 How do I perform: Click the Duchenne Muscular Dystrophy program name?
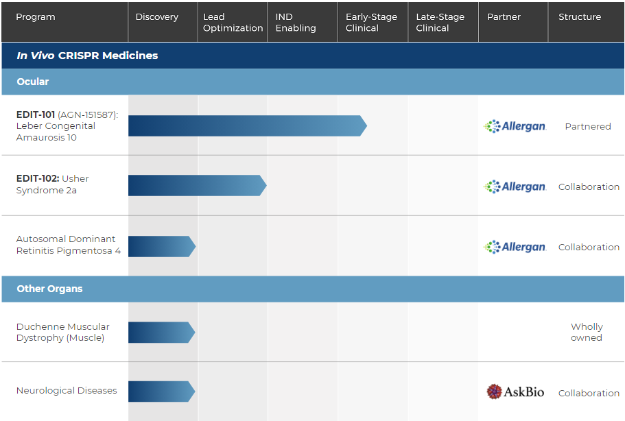62,332
